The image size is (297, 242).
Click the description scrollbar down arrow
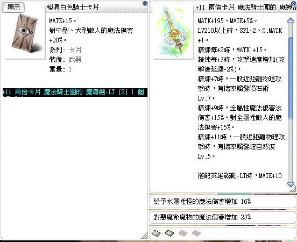[291, 184]
